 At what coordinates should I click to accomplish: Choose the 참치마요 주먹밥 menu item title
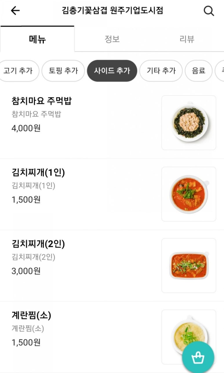41,101
